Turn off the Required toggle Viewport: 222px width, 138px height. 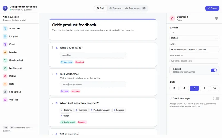tap(214, 70)
